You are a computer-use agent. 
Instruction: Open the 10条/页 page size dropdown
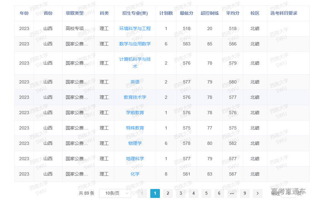click(x=115, y=193)
